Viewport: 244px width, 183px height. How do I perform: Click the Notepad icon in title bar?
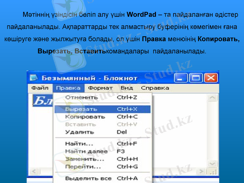point(33,78)
